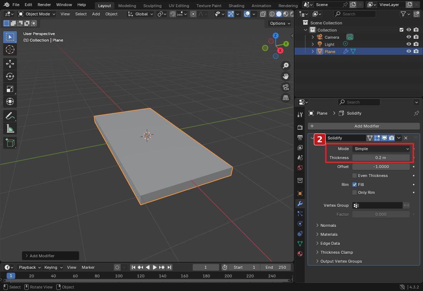This screenshot has height=291, width=423.
Task: Toggle Solidify show in viewport icon
Action: coord(384,138)
